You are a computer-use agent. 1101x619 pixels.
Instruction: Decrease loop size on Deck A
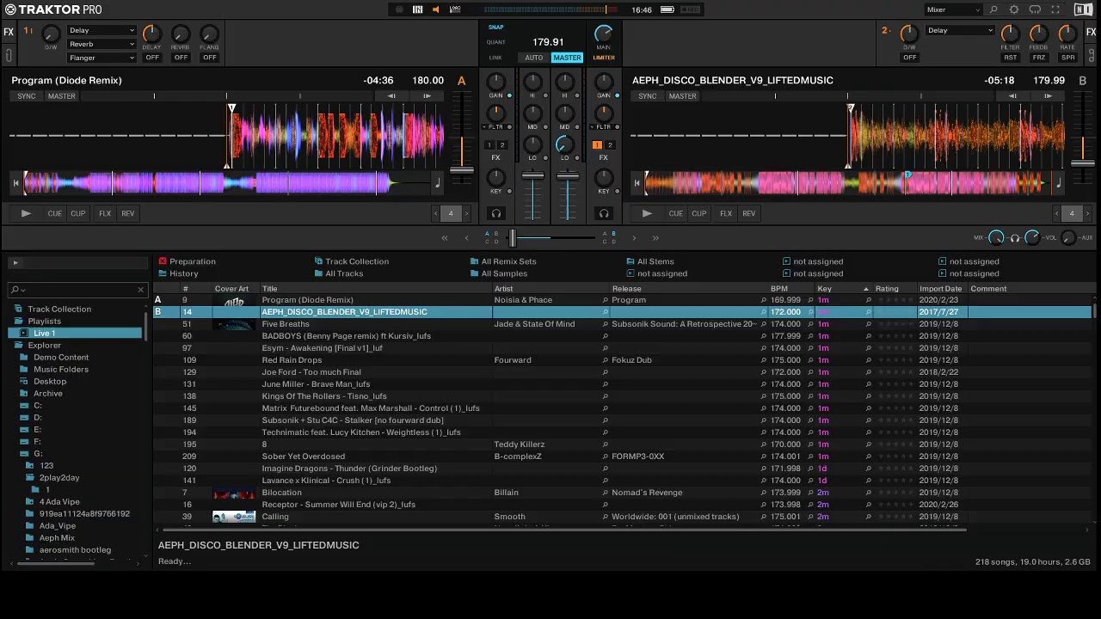(x=436, y=213)
